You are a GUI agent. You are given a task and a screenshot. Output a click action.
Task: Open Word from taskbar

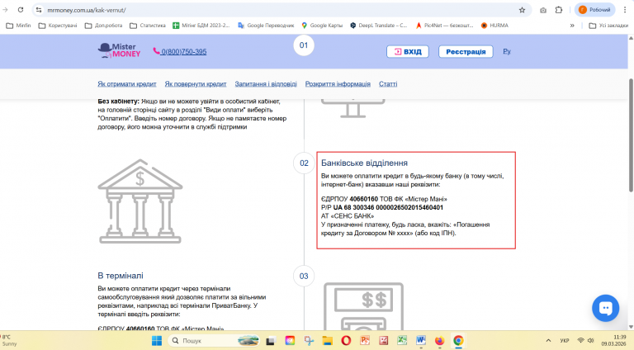click(420, 341)
